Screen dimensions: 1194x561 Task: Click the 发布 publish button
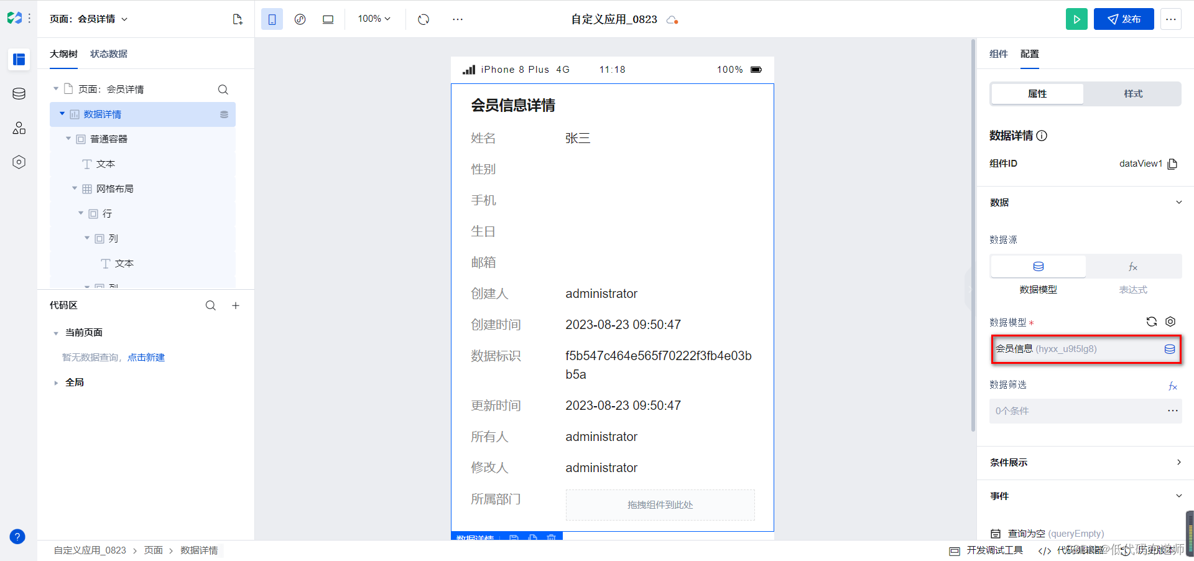[x=1124, y=19]
